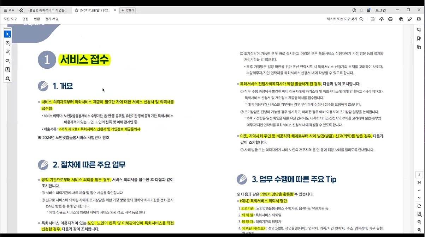Go to previous page arrow
The image size is (425, 237).
[419, 191]
